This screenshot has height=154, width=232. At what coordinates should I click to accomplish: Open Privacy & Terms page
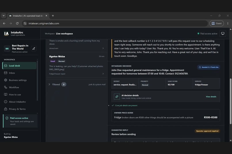[19, 109]
